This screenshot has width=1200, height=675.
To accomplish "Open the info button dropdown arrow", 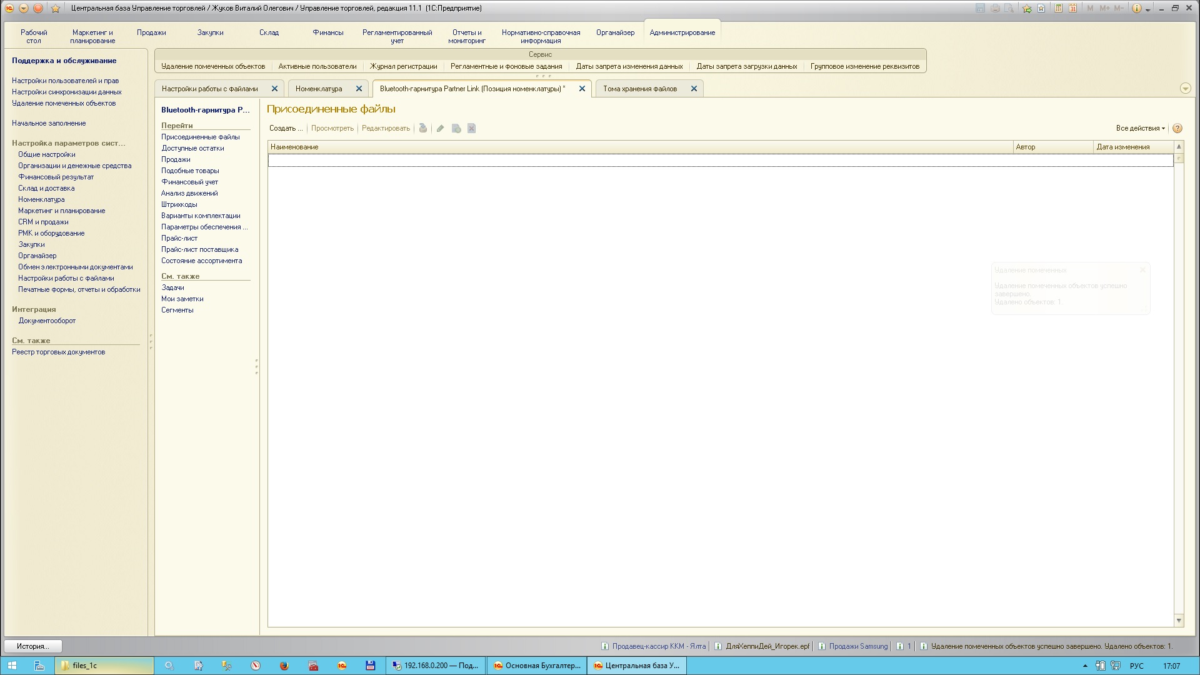I will (1148, 9).
